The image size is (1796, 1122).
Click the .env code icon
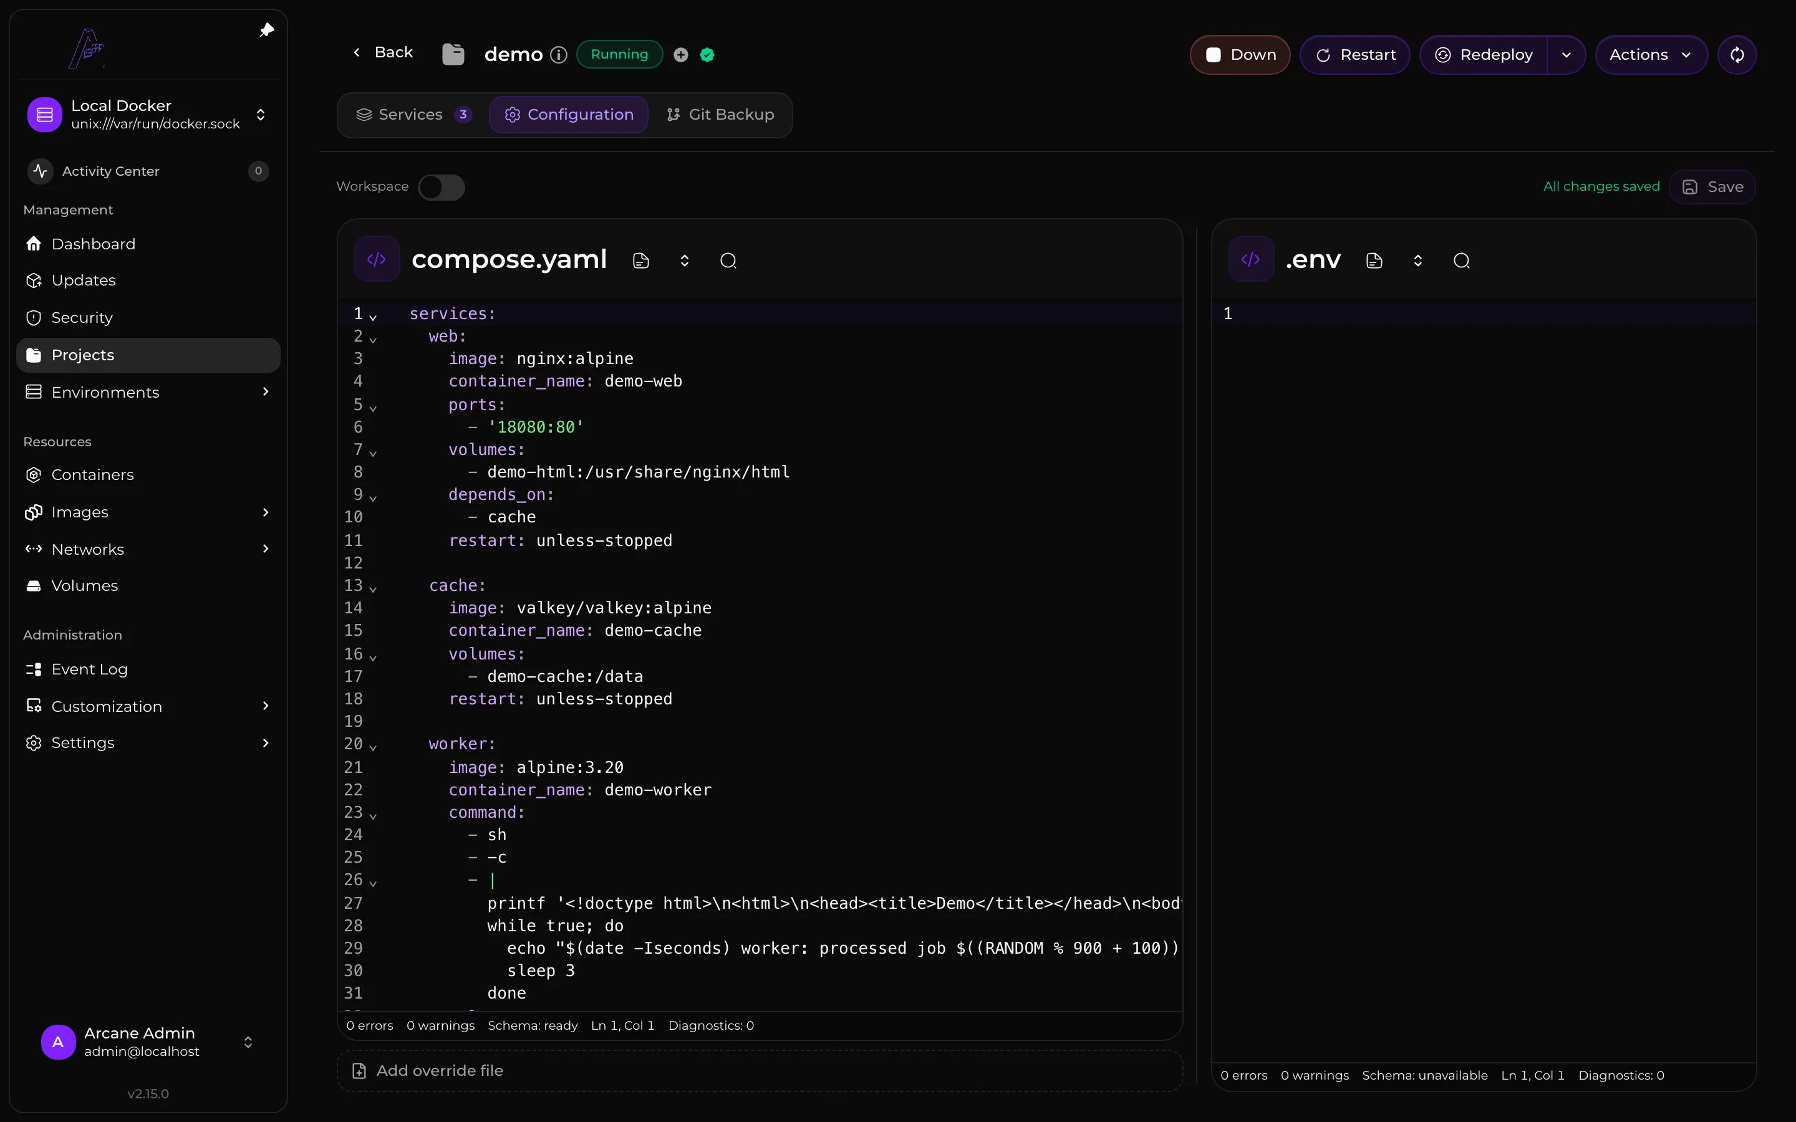pos(1251,259)
